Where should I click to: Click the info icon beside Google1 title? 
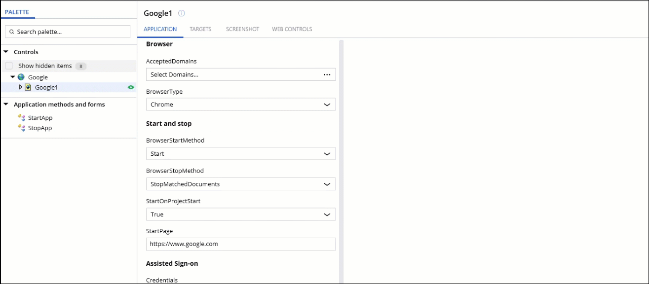[x=182, y=13]
